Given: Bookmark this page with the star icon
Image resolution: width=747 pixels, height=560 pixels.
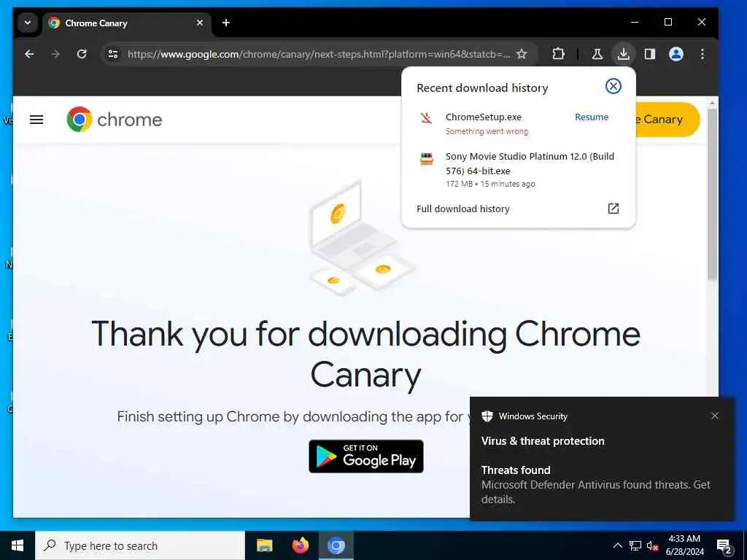Looking at the screenshot, I should click(x=522, y=54).
